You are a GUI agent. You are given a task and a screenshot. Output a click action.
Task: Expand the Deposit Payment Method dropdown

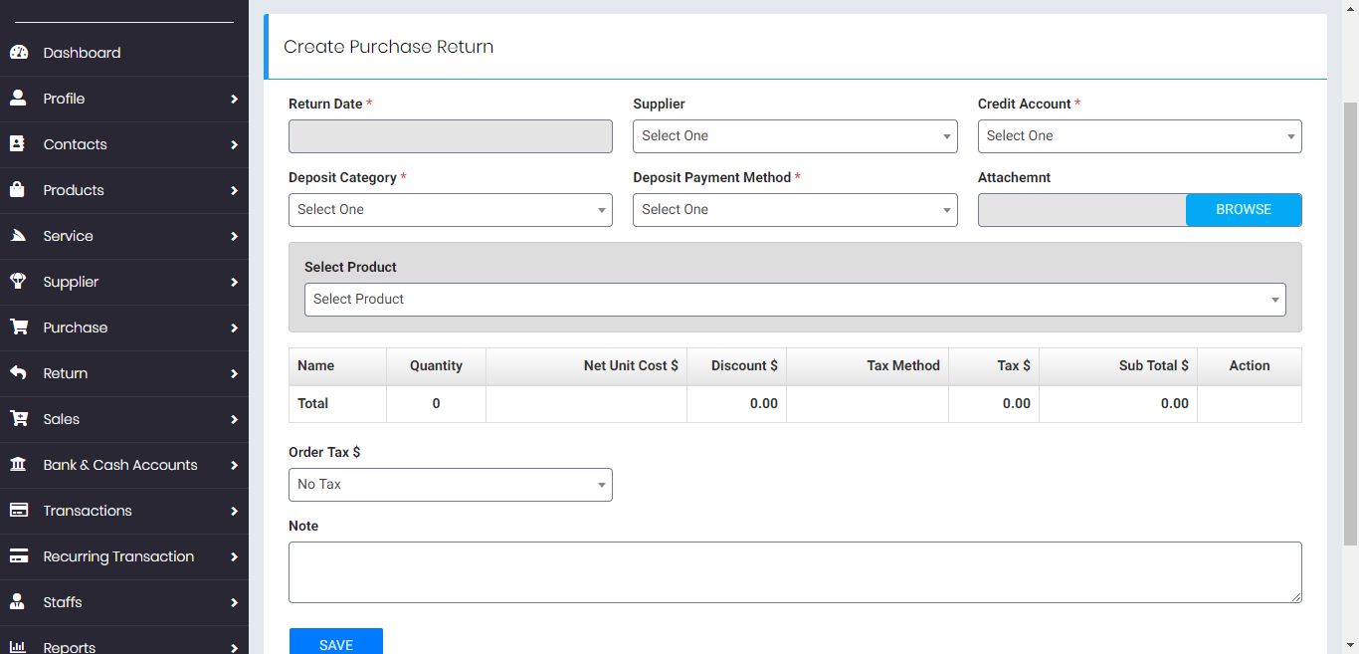(794, 210)
